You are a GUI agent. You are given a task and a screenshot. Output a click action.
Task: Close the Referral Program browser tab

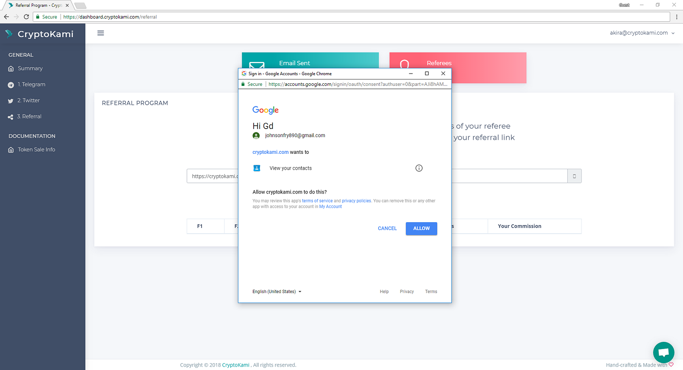pos(67,6)
